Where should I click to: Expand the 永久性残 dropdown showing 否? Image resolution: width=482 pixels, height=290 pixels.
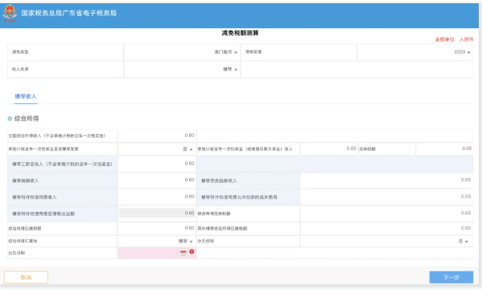387,241
